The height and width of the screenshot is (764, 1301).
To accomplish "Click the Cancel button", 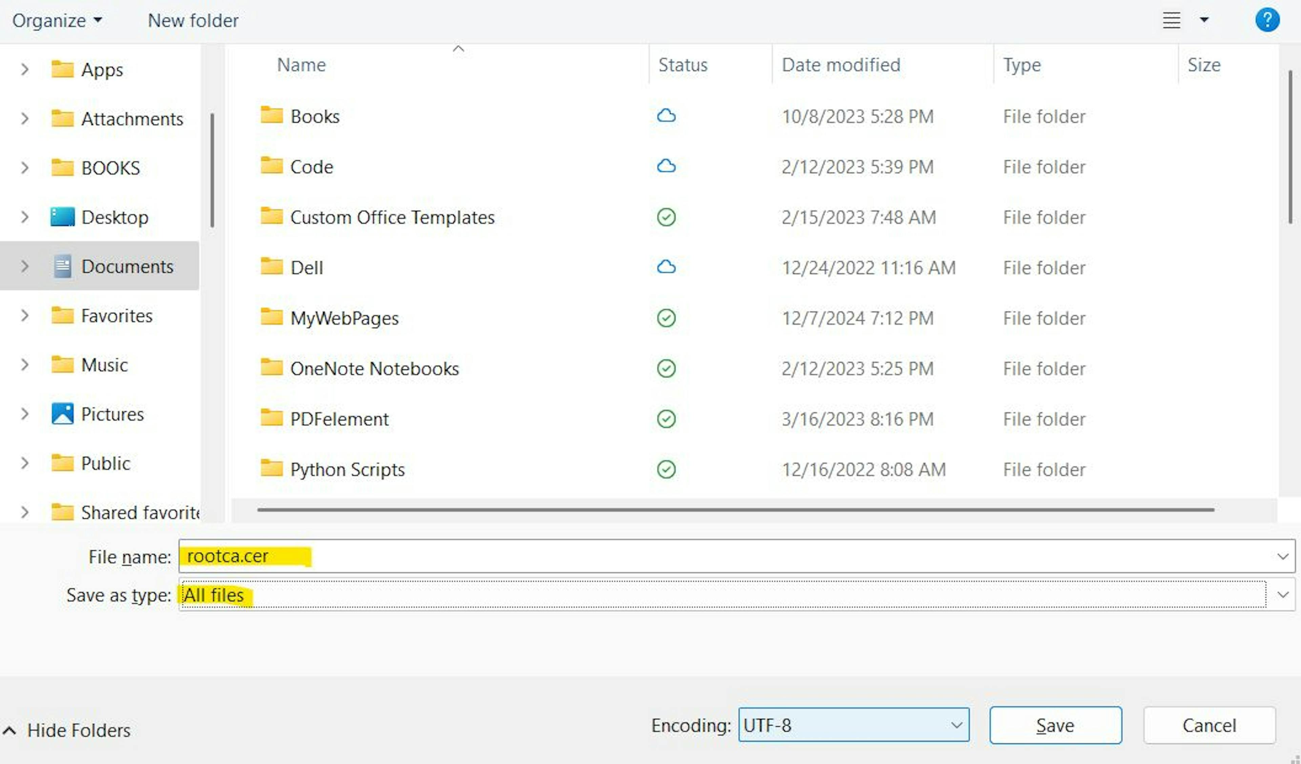I will click(x=1209, y=725).
